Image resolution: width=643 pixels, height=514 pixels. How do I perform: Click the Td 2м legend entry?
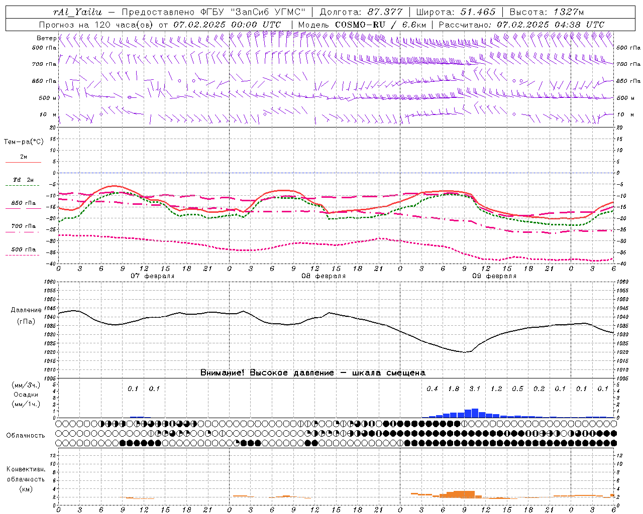pyautogui.click(x=23, y=180)
